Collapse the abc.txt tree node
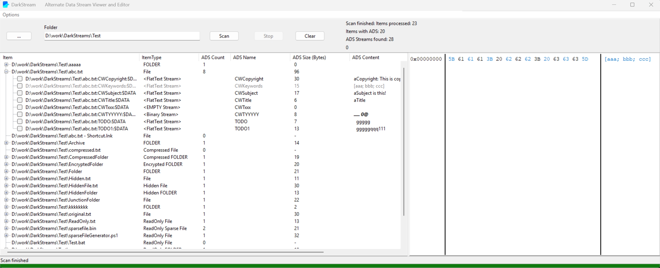The width and height of the screenshot is (660, 268). coord(6,72)
